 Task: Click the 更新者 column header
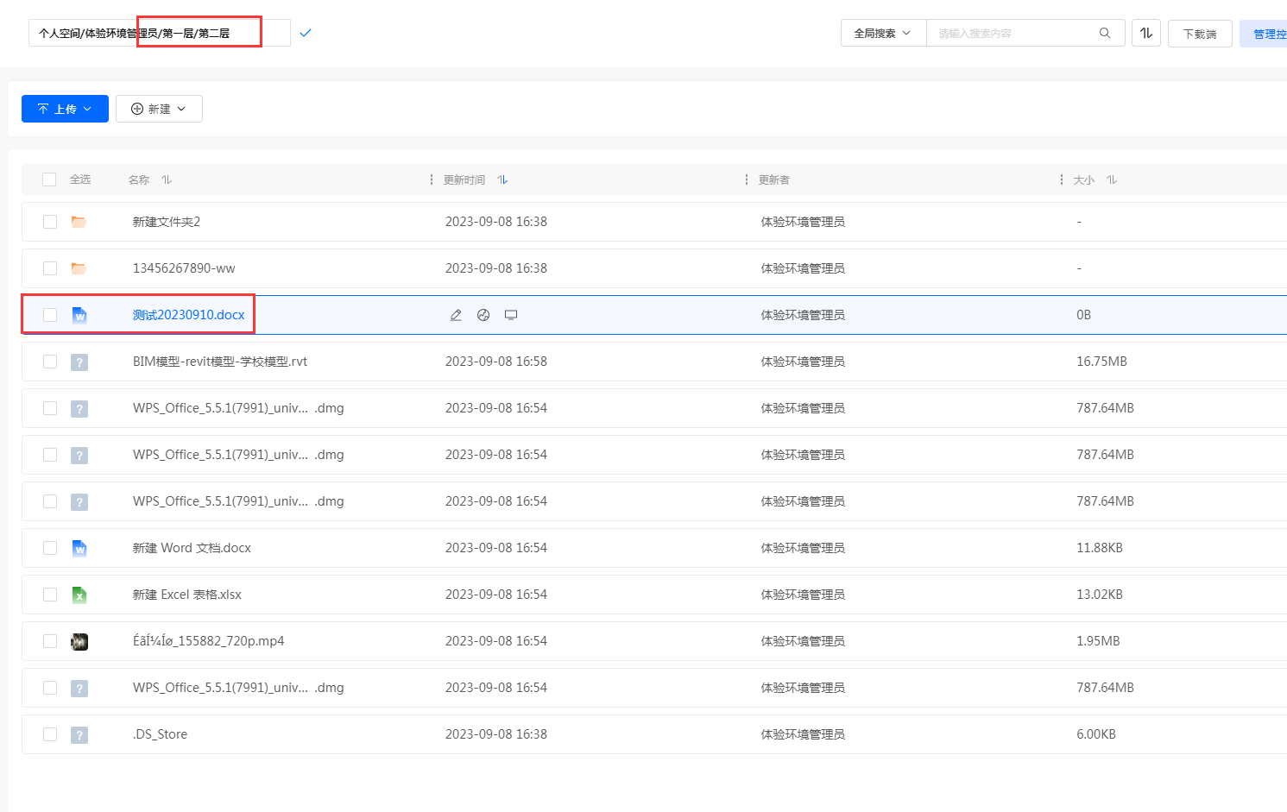click(x=774, y=179)
